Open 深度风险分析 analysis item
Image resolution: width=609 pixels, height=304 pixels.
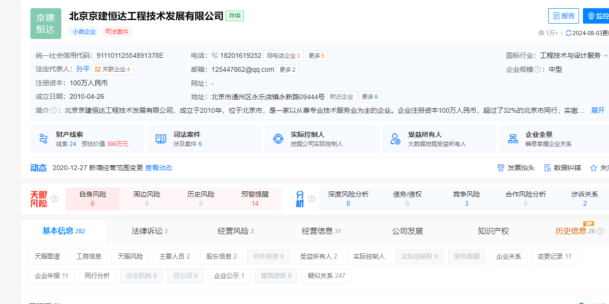point(348,198)
